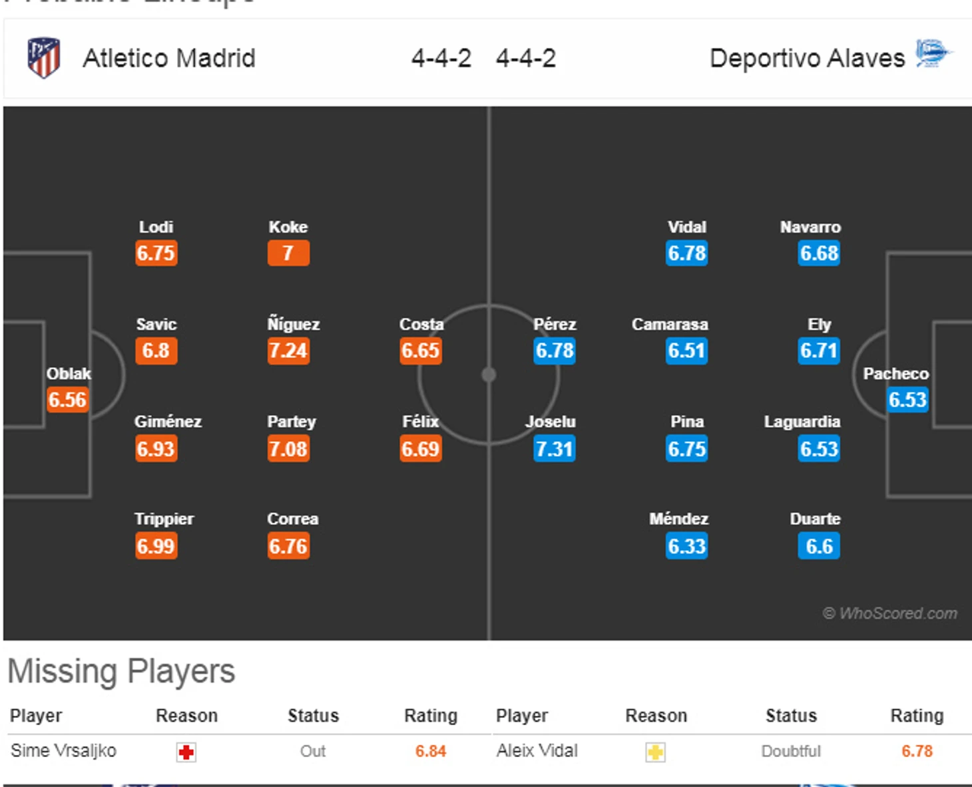
Task: Open the Sime Vrsaljko player link
Action: [x=64, y=751]
